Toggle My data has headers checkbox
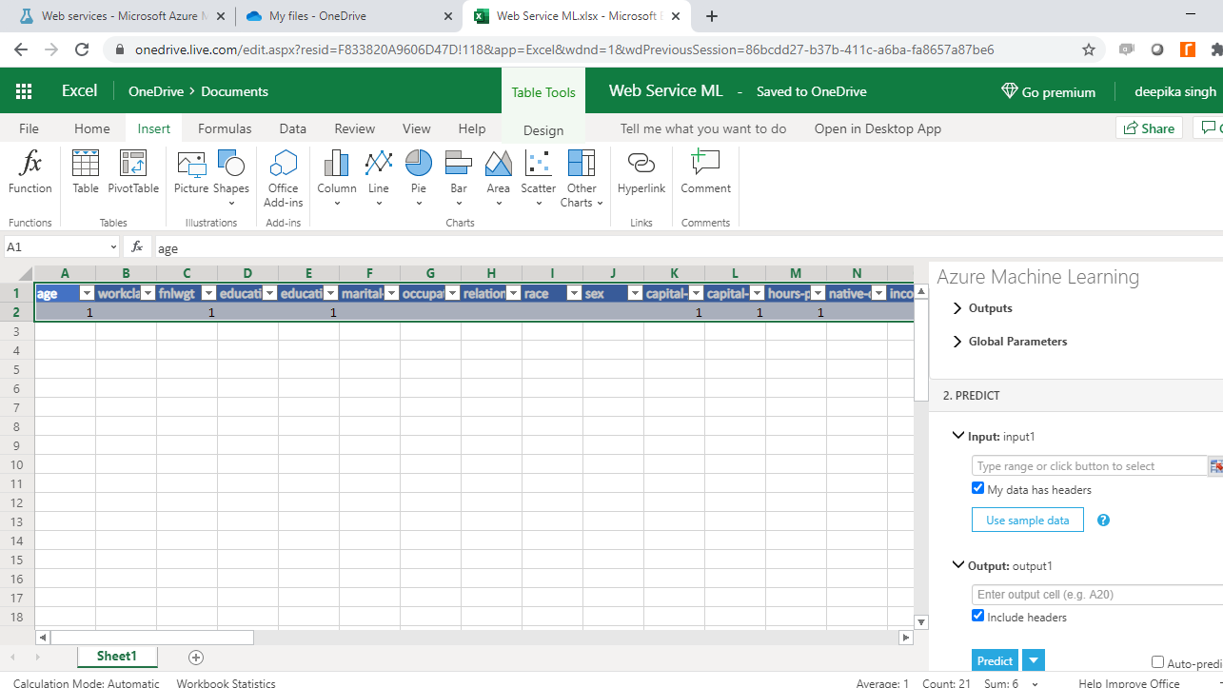The image size is (1223, 688). point(977,488)
